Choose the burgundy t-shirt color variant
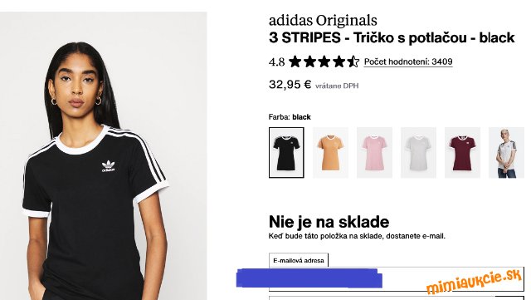531x300 pixels. click(x=463, y=152)
